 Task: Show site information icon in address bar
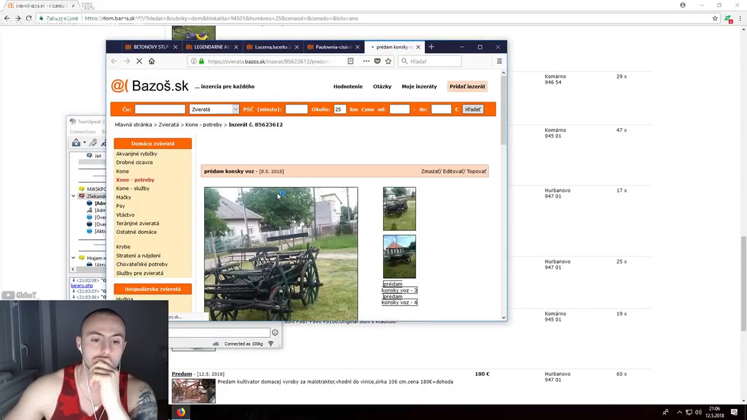pos(193,61)
